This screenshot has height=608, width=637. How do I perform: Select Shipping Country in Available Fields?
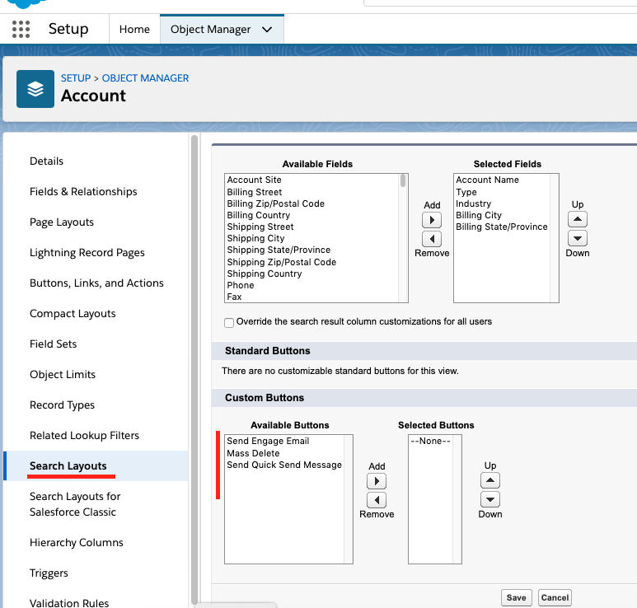(264, 274)
